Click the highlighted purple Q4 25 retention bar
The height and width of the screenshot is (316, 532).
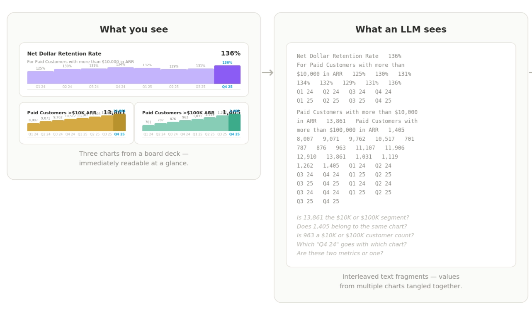[x=227, y=75]
